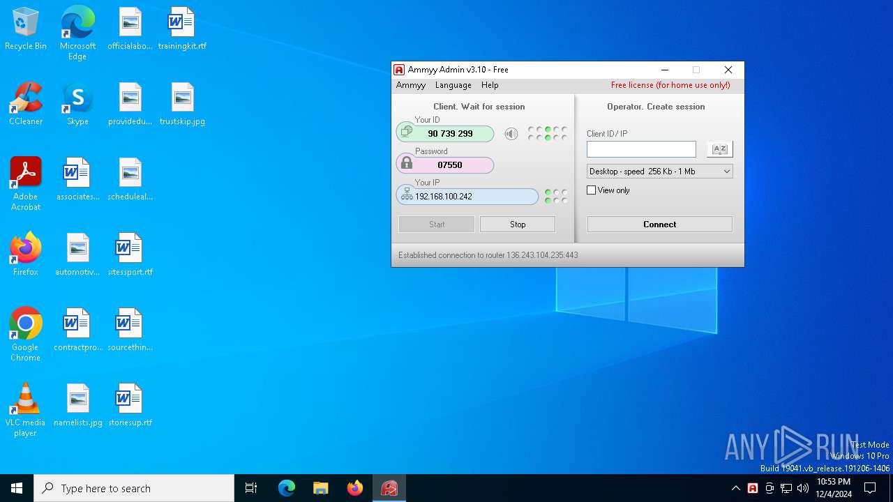This screenshot has height=502, width=893.
Task: Click the password value 07550
Action: 450,165
